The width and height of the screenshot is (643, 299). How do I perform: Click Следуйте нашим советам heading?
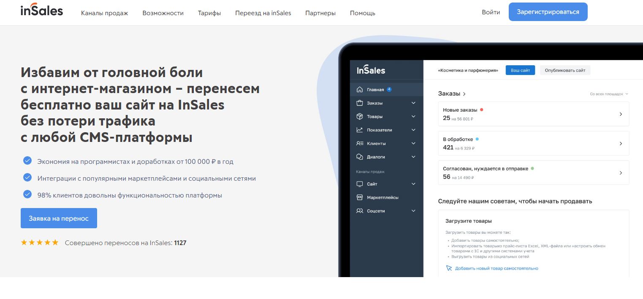(515, 201)
